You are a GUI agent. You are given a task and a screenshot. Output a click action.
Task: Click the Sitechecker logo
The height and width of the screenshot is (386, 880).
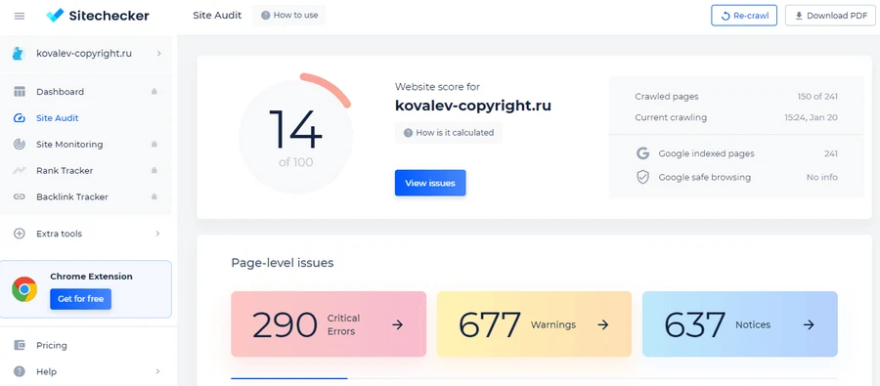(98, 16)
